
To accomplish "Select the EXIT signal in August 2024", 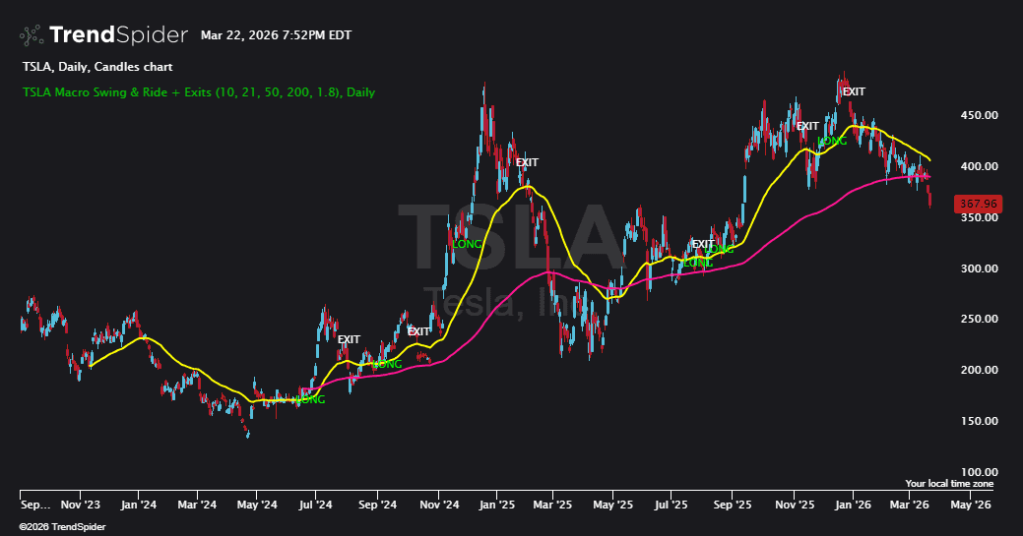I will (x=349, y=339).
